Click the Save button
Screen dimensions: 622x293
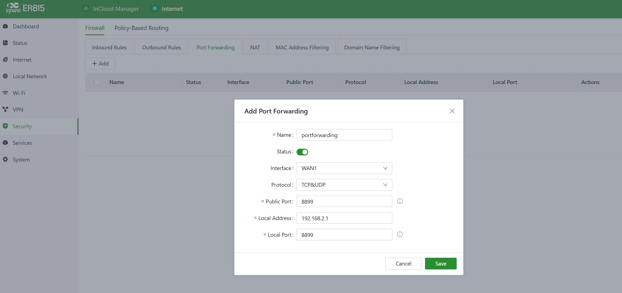(x=441, y=264)
